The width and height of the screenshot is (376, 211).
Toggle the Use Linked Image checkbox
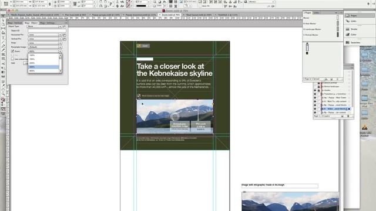(12, 59)
